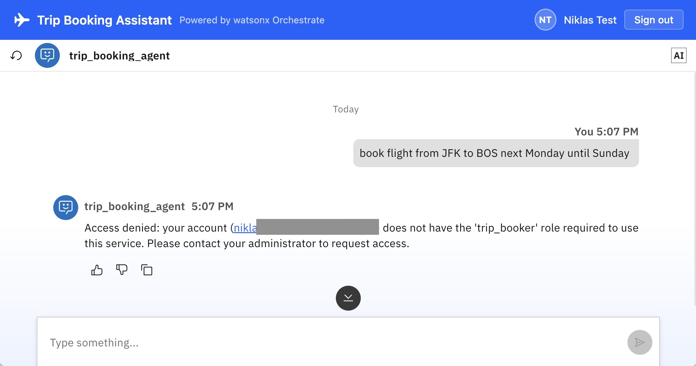Sign out of the assistant
This screenshot has width=696, height=366.
point(654,20)
